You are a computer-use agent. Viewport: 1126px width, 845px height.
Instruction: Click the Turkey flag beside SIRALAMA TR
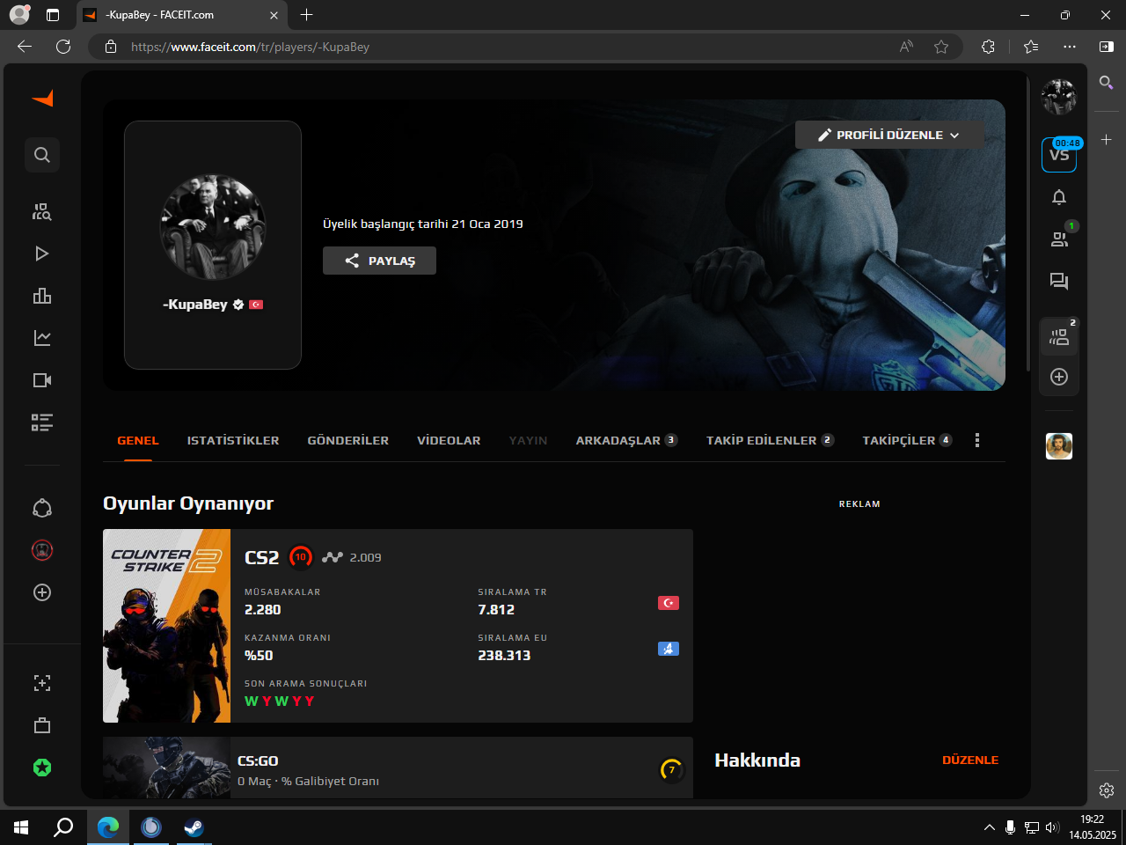coord(669,603)
